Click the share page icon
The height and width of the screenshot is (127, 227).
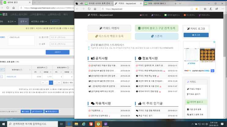tap(217, 9)
